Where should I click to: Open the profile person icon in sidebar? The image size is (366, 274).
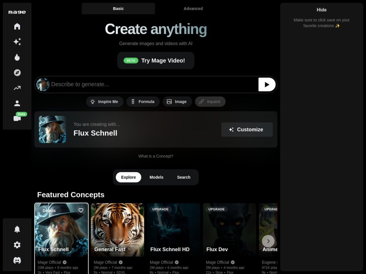click(x=17, y=103)
